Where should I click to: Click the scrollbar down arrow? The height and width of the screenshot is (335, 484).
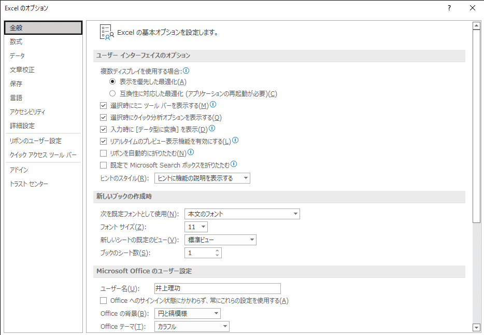point(476,328)
